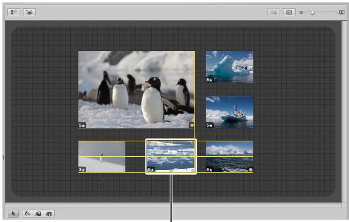The width and height of the screenshot is (349, 222).
Task: Click the Show All Unplaced Images button
Action: coord(273,13)
